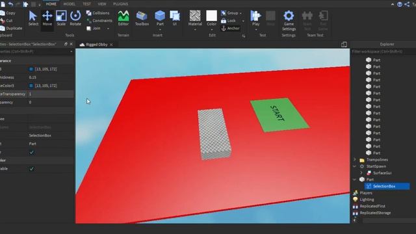The width and height of the screenshot is (416, 234).
Task: Toggle Join surfaces option
Action: 94,28
